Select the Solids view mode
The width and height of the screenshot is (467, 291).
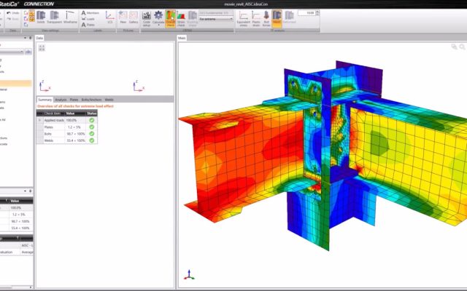point(41,17)
